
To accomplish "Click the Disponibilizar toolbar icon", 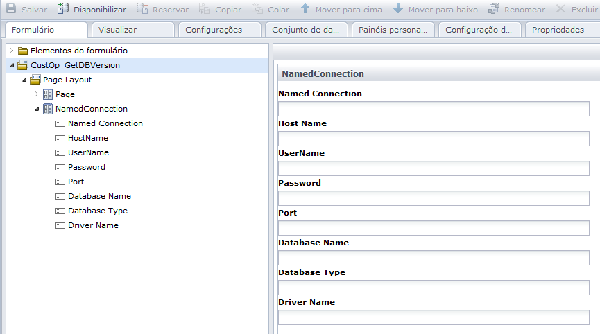I will (63, 10).
